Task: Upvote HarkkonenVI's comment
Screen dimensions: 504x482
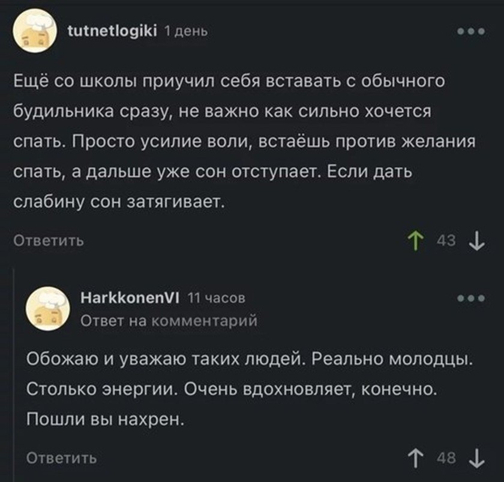Action: coord(415,459)
